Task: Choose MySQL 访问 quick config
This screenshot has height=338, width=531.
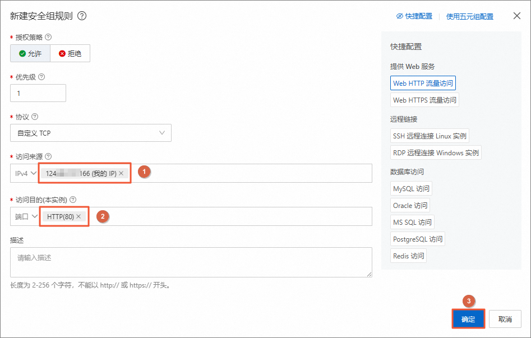Action: point(411,188)
